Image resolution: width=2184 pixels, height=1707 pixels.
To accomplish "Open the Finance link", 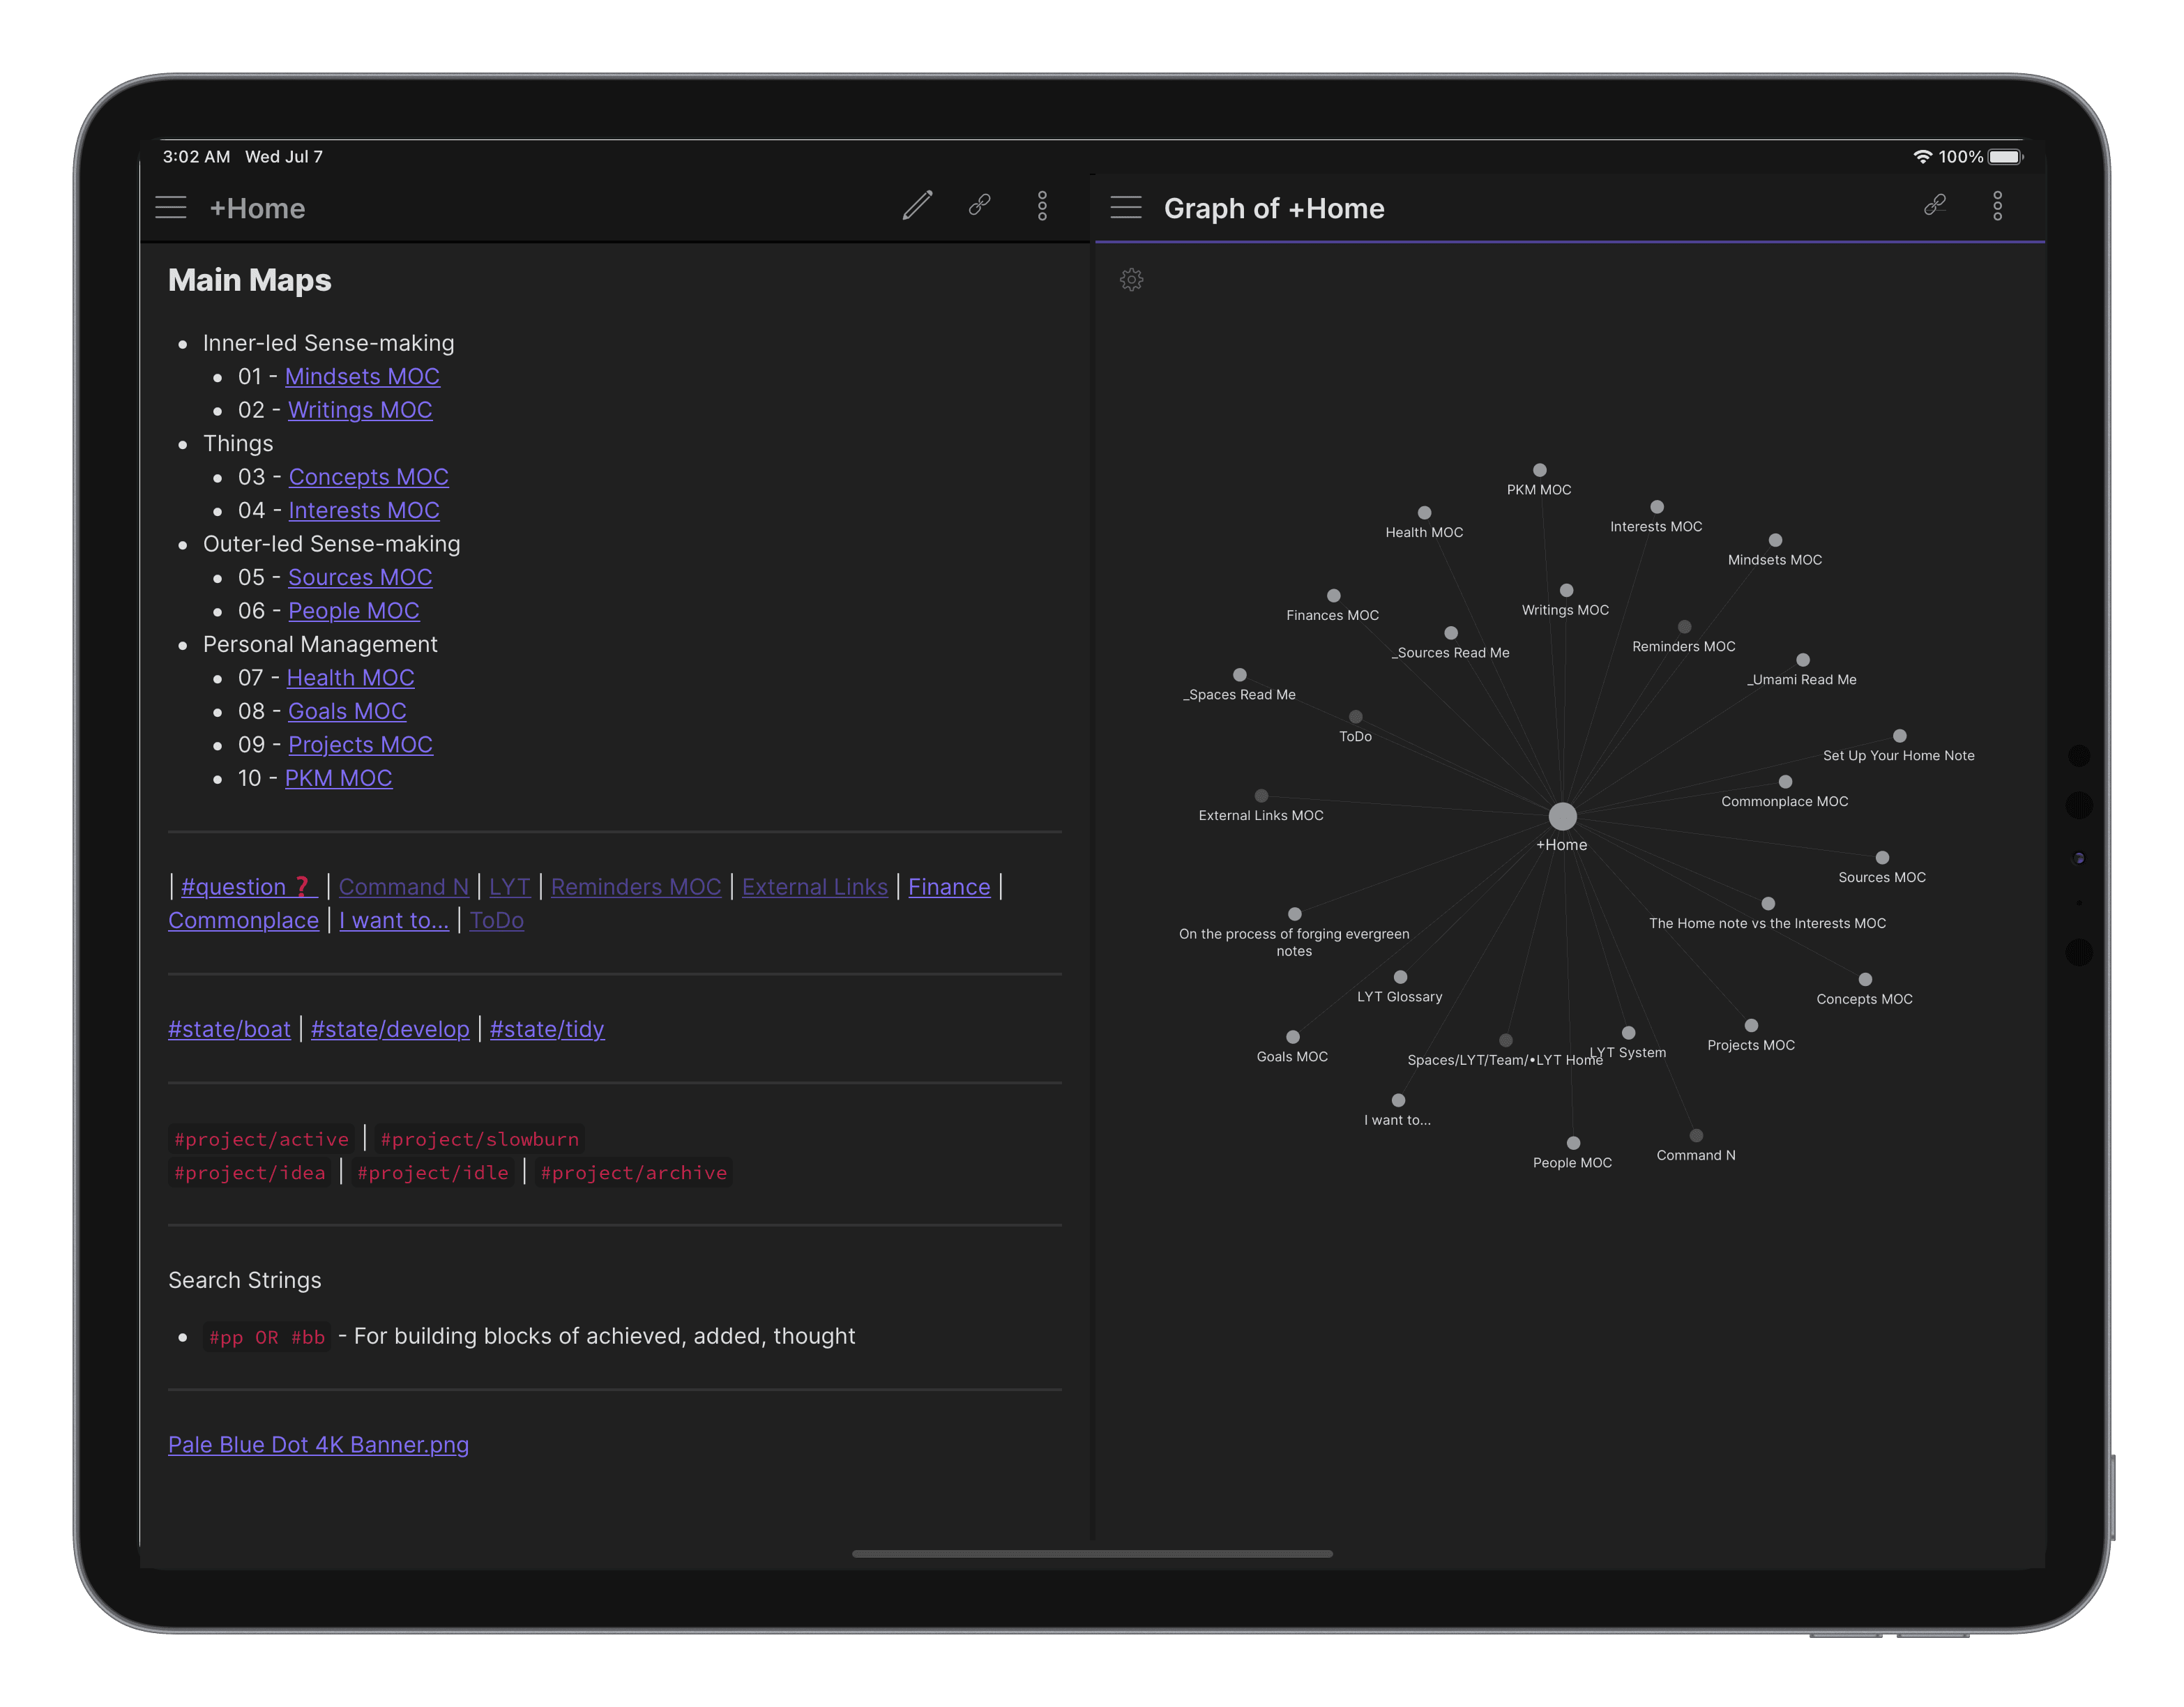I will [x=949, y=887].
